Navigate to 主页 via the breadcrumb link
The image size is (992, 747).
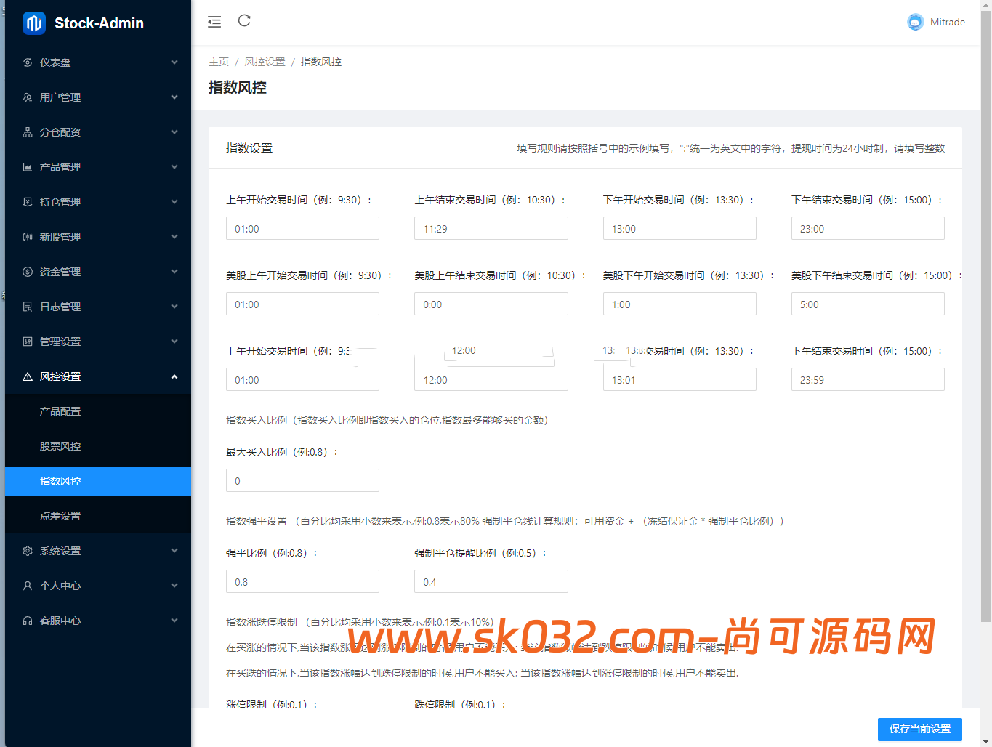(219, 62)
